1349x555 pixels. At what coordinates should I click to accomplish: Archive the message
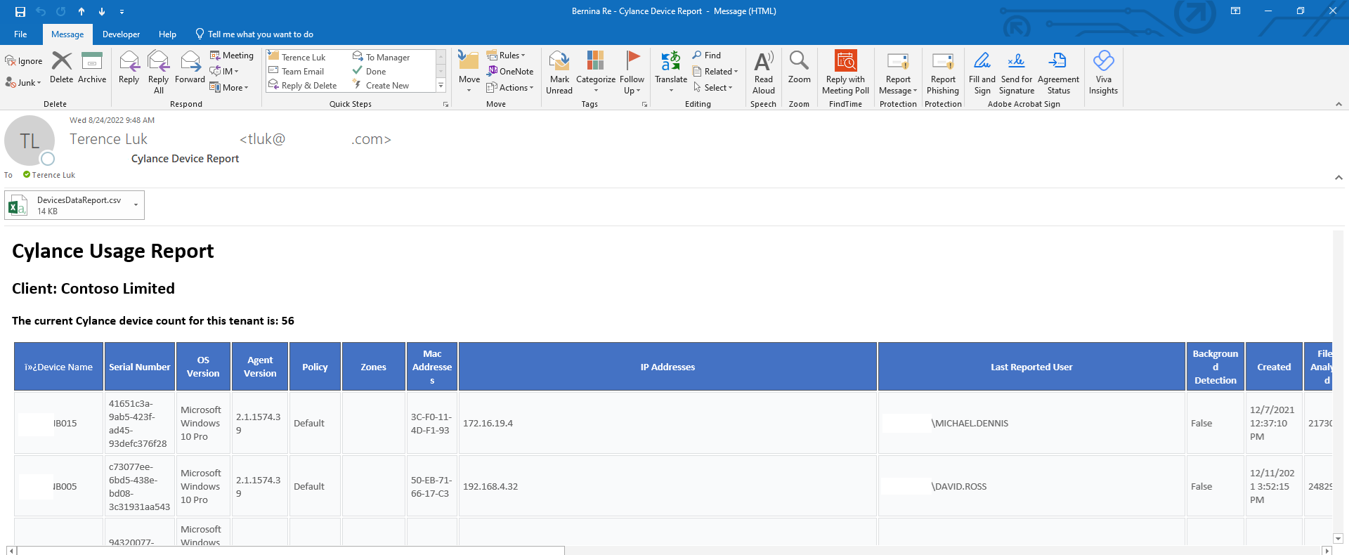tap(92, 67)
